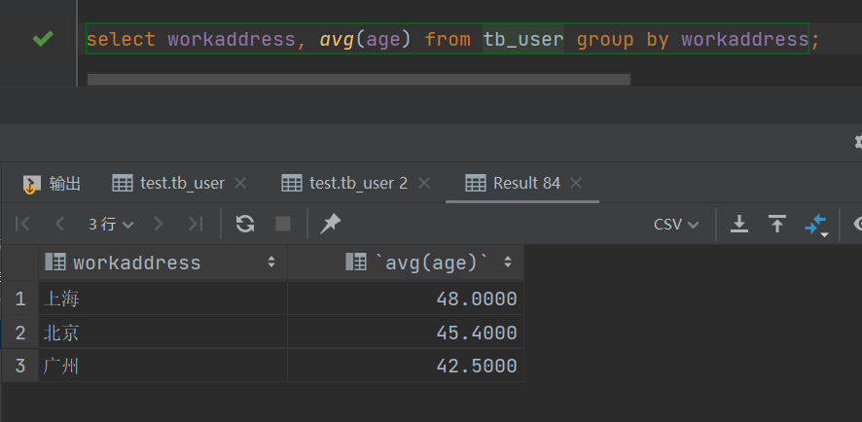Close the test.tb_user tab
862x422 pixels.
[241, 183]
